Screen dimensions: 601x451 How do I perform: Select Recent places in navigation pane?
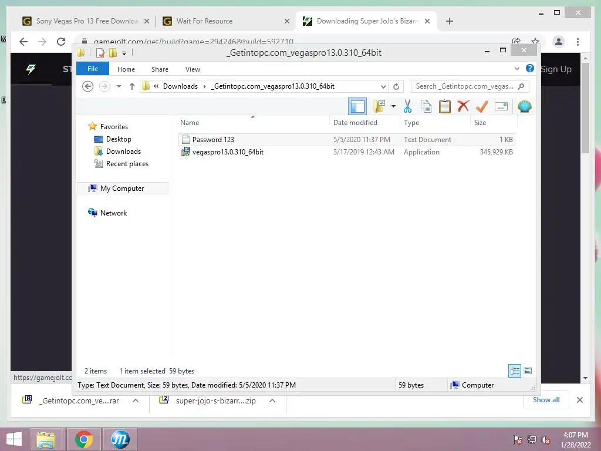coord(127,164)
